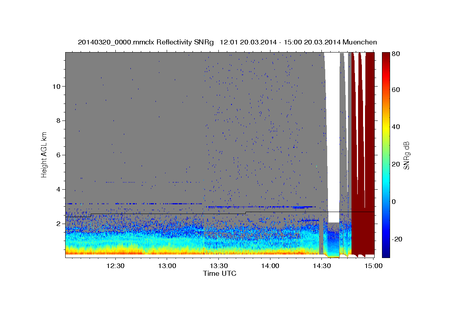Click the 12:30 time tick label
The height and width of the screenshot is (309, 463).
coord(115,266)
